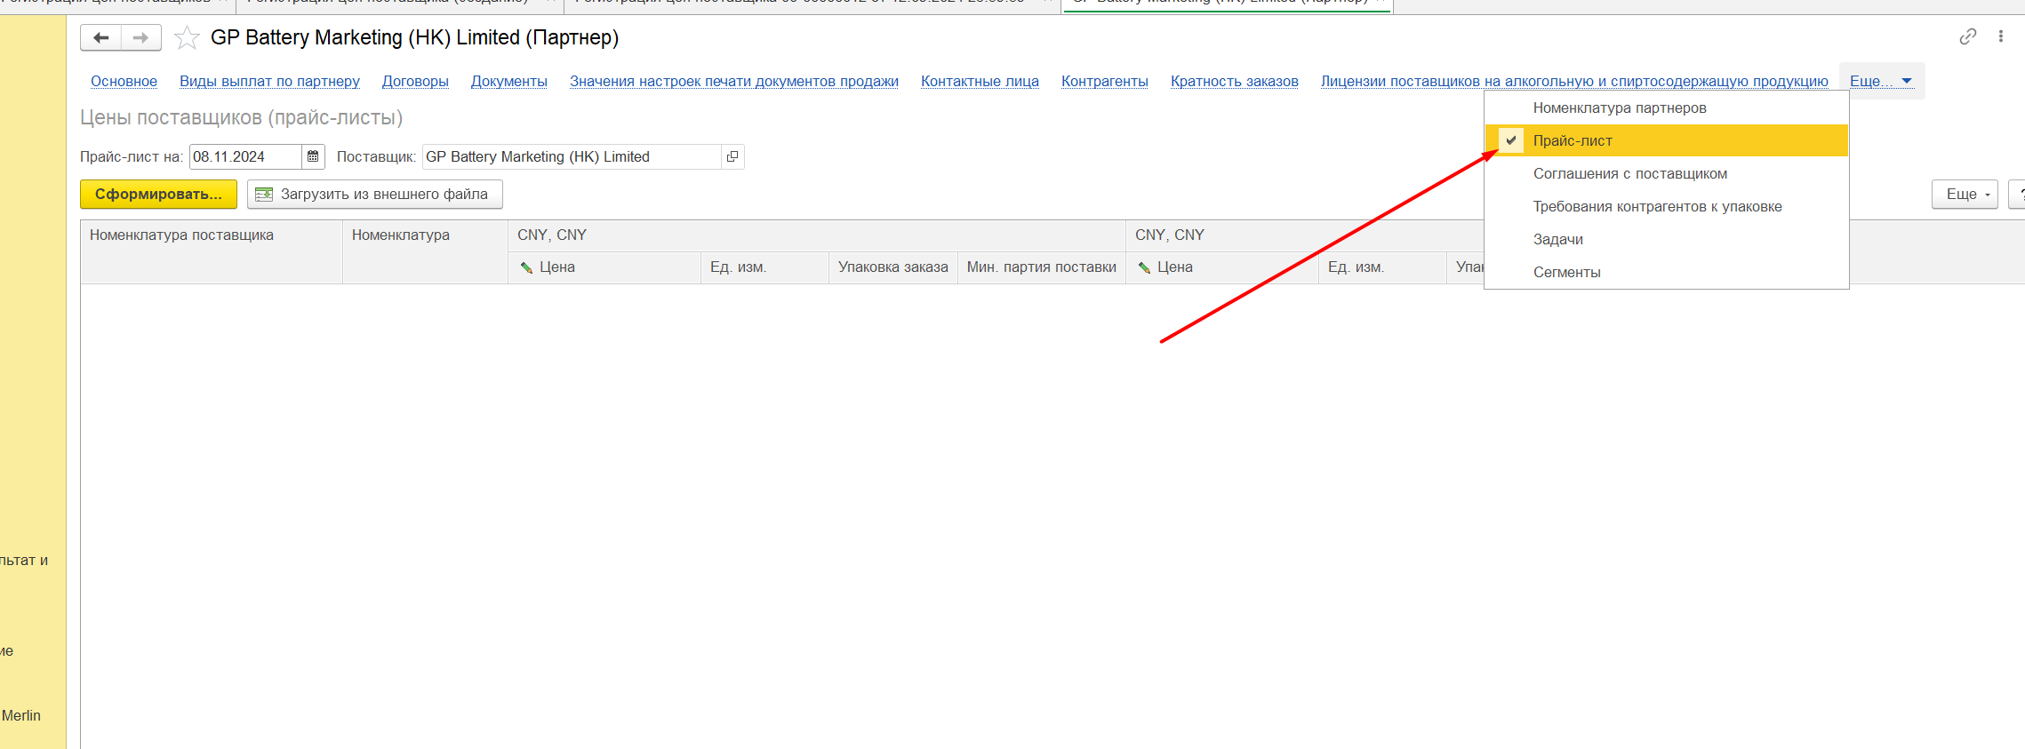Open supplier record via the field's open icon
Screen dimensions: 2025x749
pyautogui.click(x=732, y=156)
